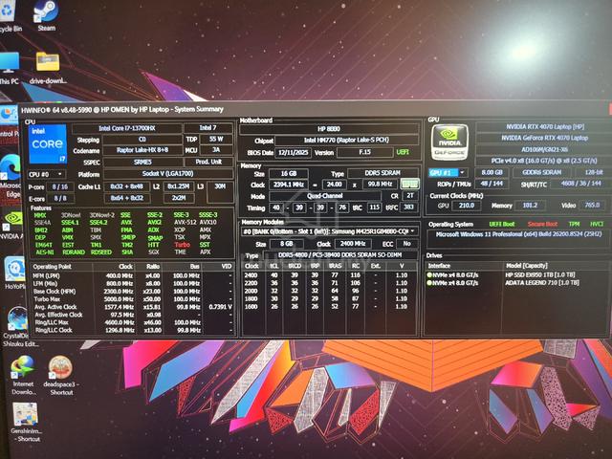This screenshot has width=612, height=459.
Task: Click the 'AD106M/GN21-X6' GPU codename field
Action: tap(545, 149)
